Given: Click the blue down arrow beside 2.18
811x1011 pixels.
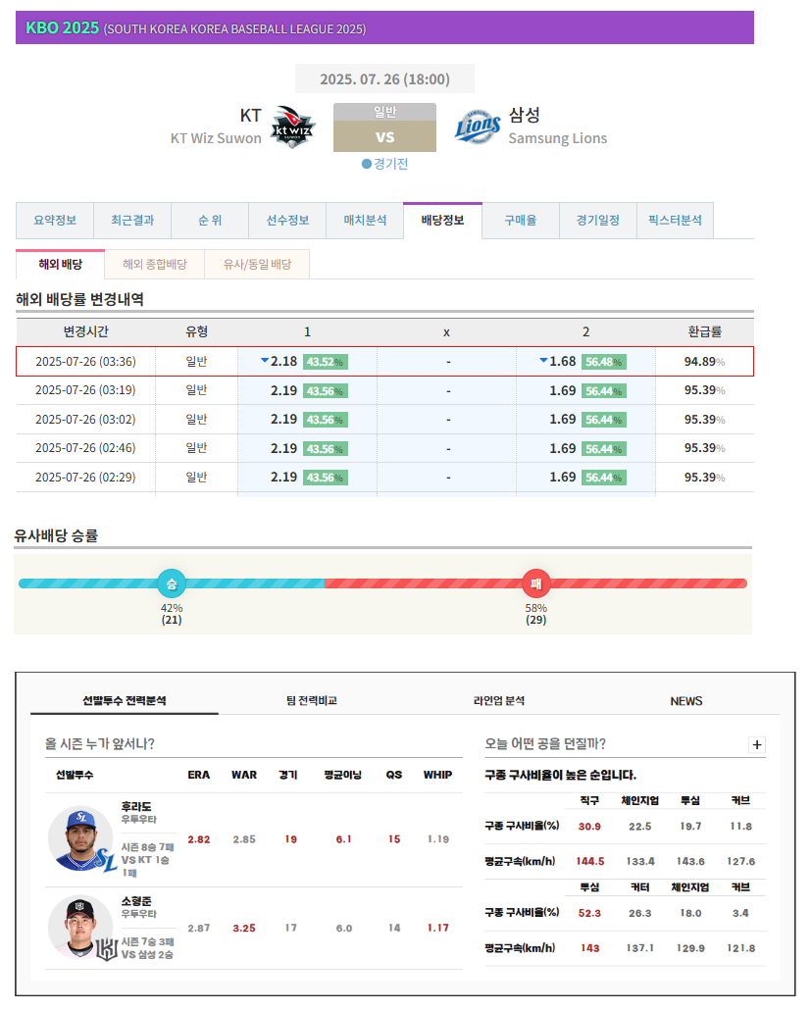Looking at the screenshot, I should [x=265, y=361].
